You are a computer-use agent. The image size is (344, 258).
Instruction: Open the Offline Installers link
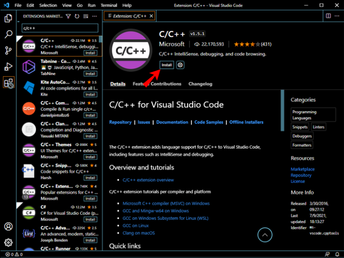246,122
